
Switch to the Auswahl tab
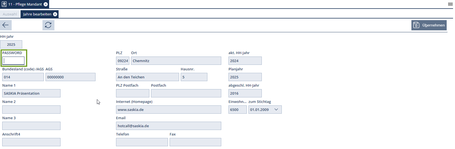click(10, 14)
